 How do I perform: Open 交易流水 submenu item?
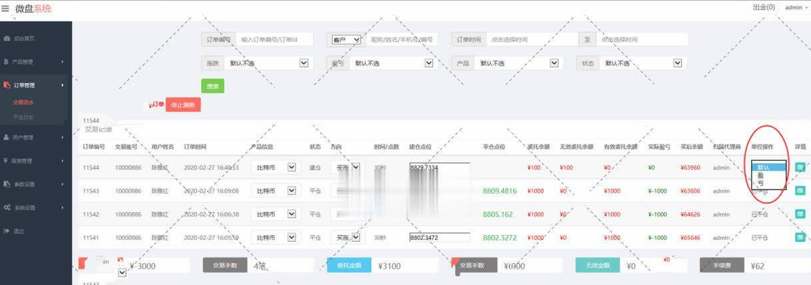23,102
